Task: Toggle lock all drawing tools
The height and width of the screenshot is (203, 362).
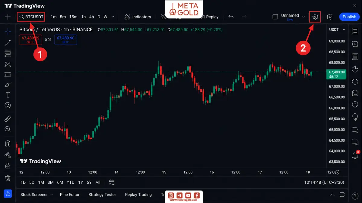Action: (x=8, y=165)
